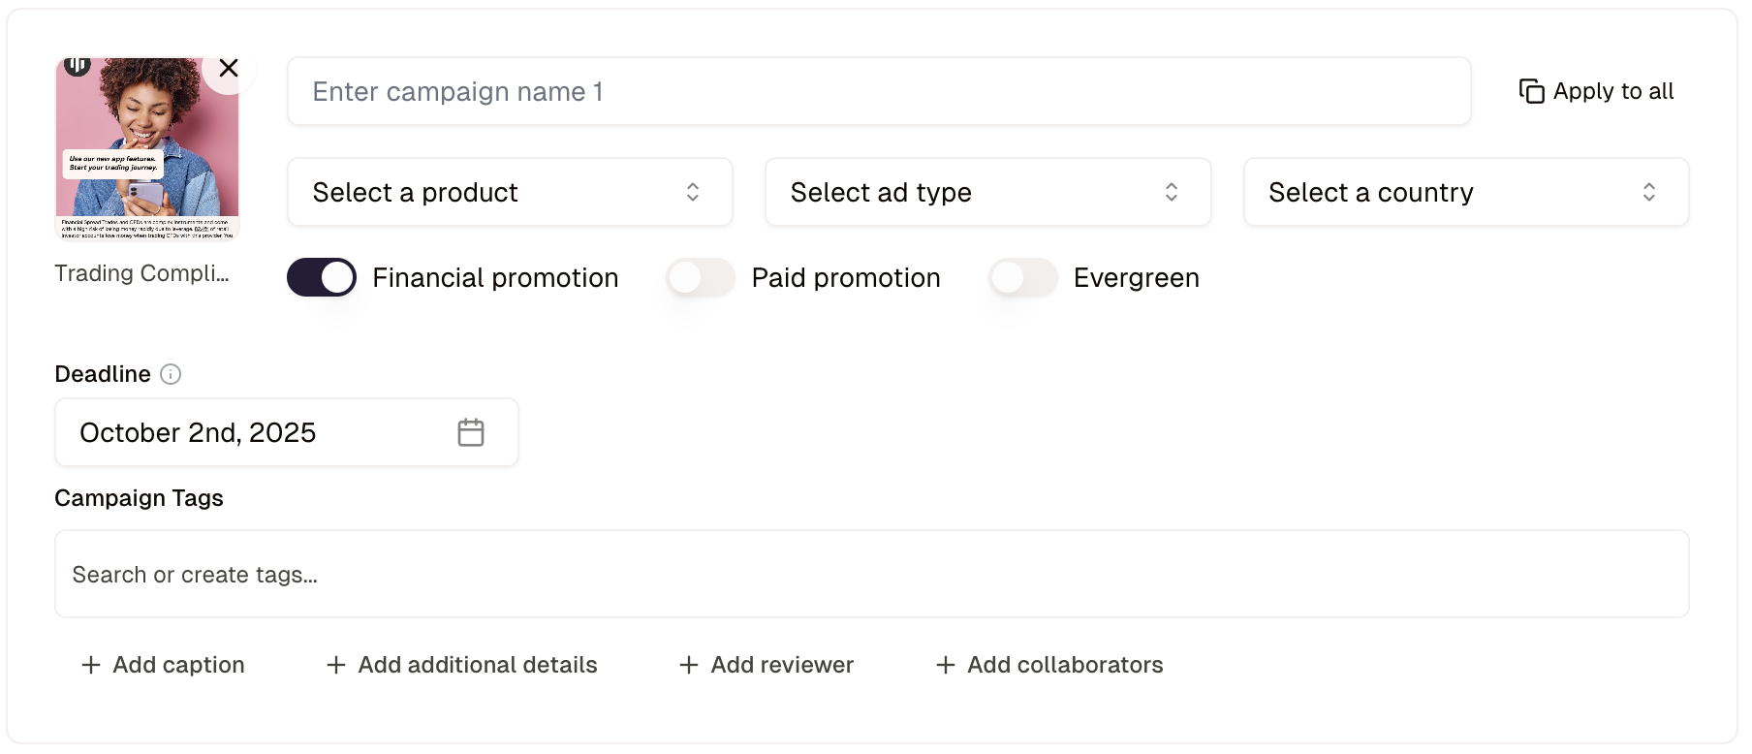Click the plus icon for Add collaborators
1752x754 pixels.
tap(946, 665)
